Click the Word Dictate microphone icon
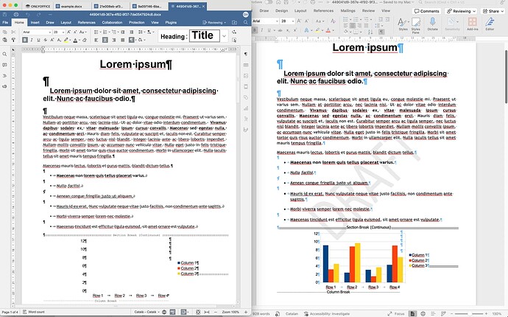 [x=432, y=24]
